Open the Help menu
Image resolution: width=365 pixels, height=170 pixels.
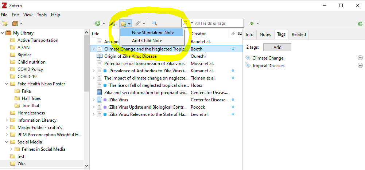[x=56, y=15]
